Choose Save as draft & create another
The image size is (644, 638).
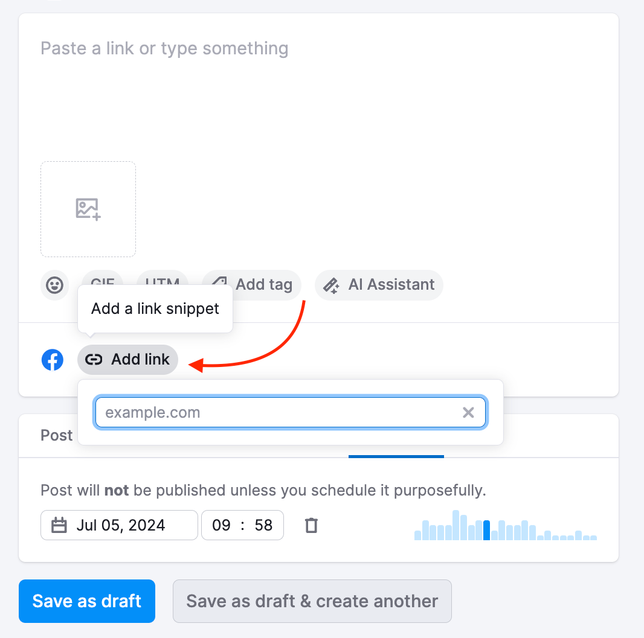tap(312, 601)
